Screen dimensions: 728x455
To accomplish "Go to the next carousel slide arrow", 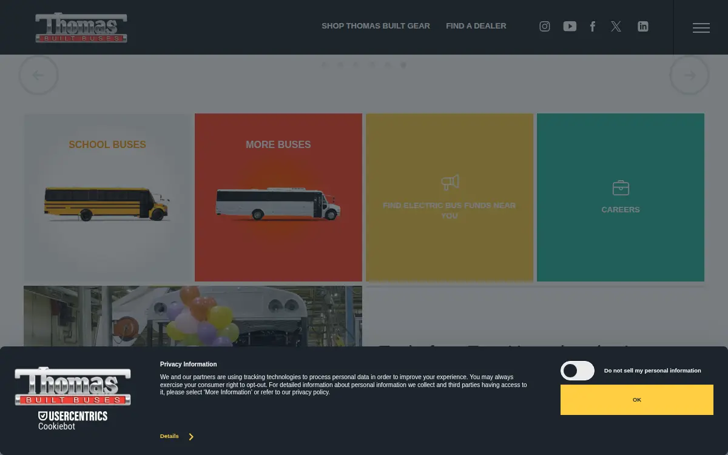I will pyautogui.click(x=690, y=75).
